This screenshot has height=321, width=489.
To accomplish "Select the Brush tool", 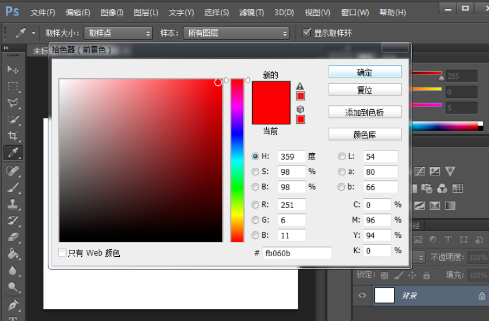I will [13, 187].
